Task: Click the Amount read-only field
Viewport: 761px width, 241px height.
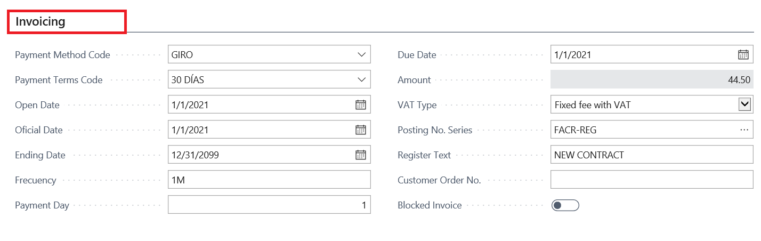Action: pos(651,80)
